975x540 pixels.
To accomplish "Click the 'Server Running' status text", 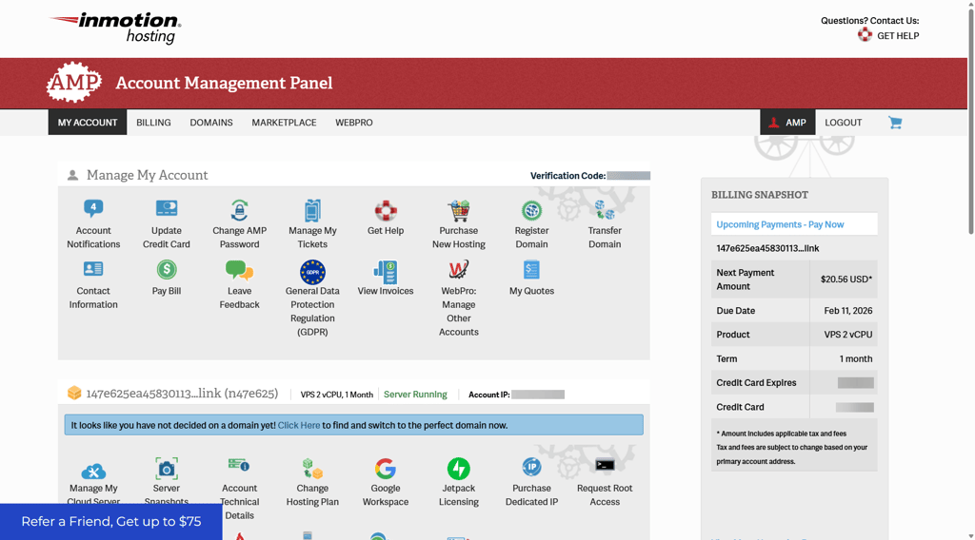I will pyautogui.click(x=415, y=395).
